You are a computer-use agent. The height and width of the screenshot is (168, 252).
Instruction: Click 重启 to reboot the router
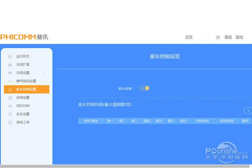228,37
